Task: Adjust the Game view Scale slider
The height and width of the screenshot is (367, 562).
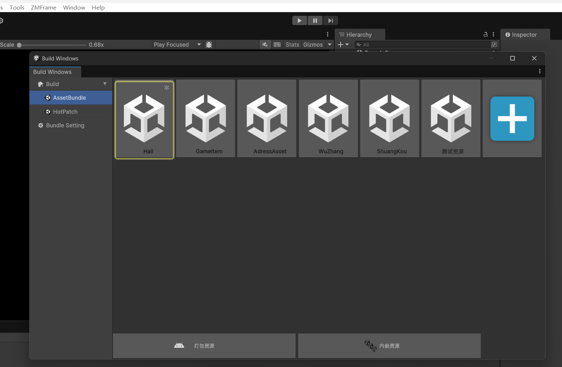Action: click(x=52, y=45)
